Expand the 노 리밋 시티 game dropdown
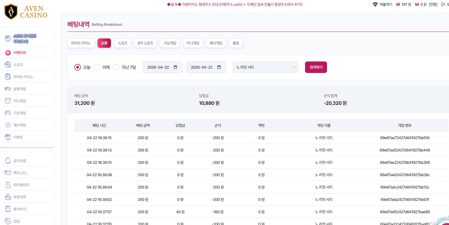Screen dimensions: 449x225 (x=265, y=67)
